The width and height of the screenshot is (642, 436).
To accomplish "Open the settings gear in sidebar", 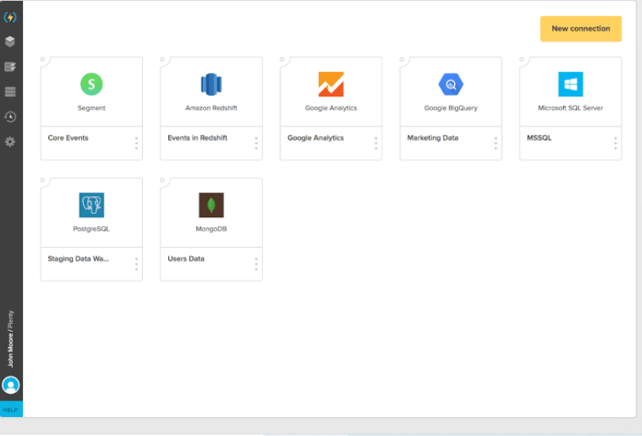I will tap(10, 142).
